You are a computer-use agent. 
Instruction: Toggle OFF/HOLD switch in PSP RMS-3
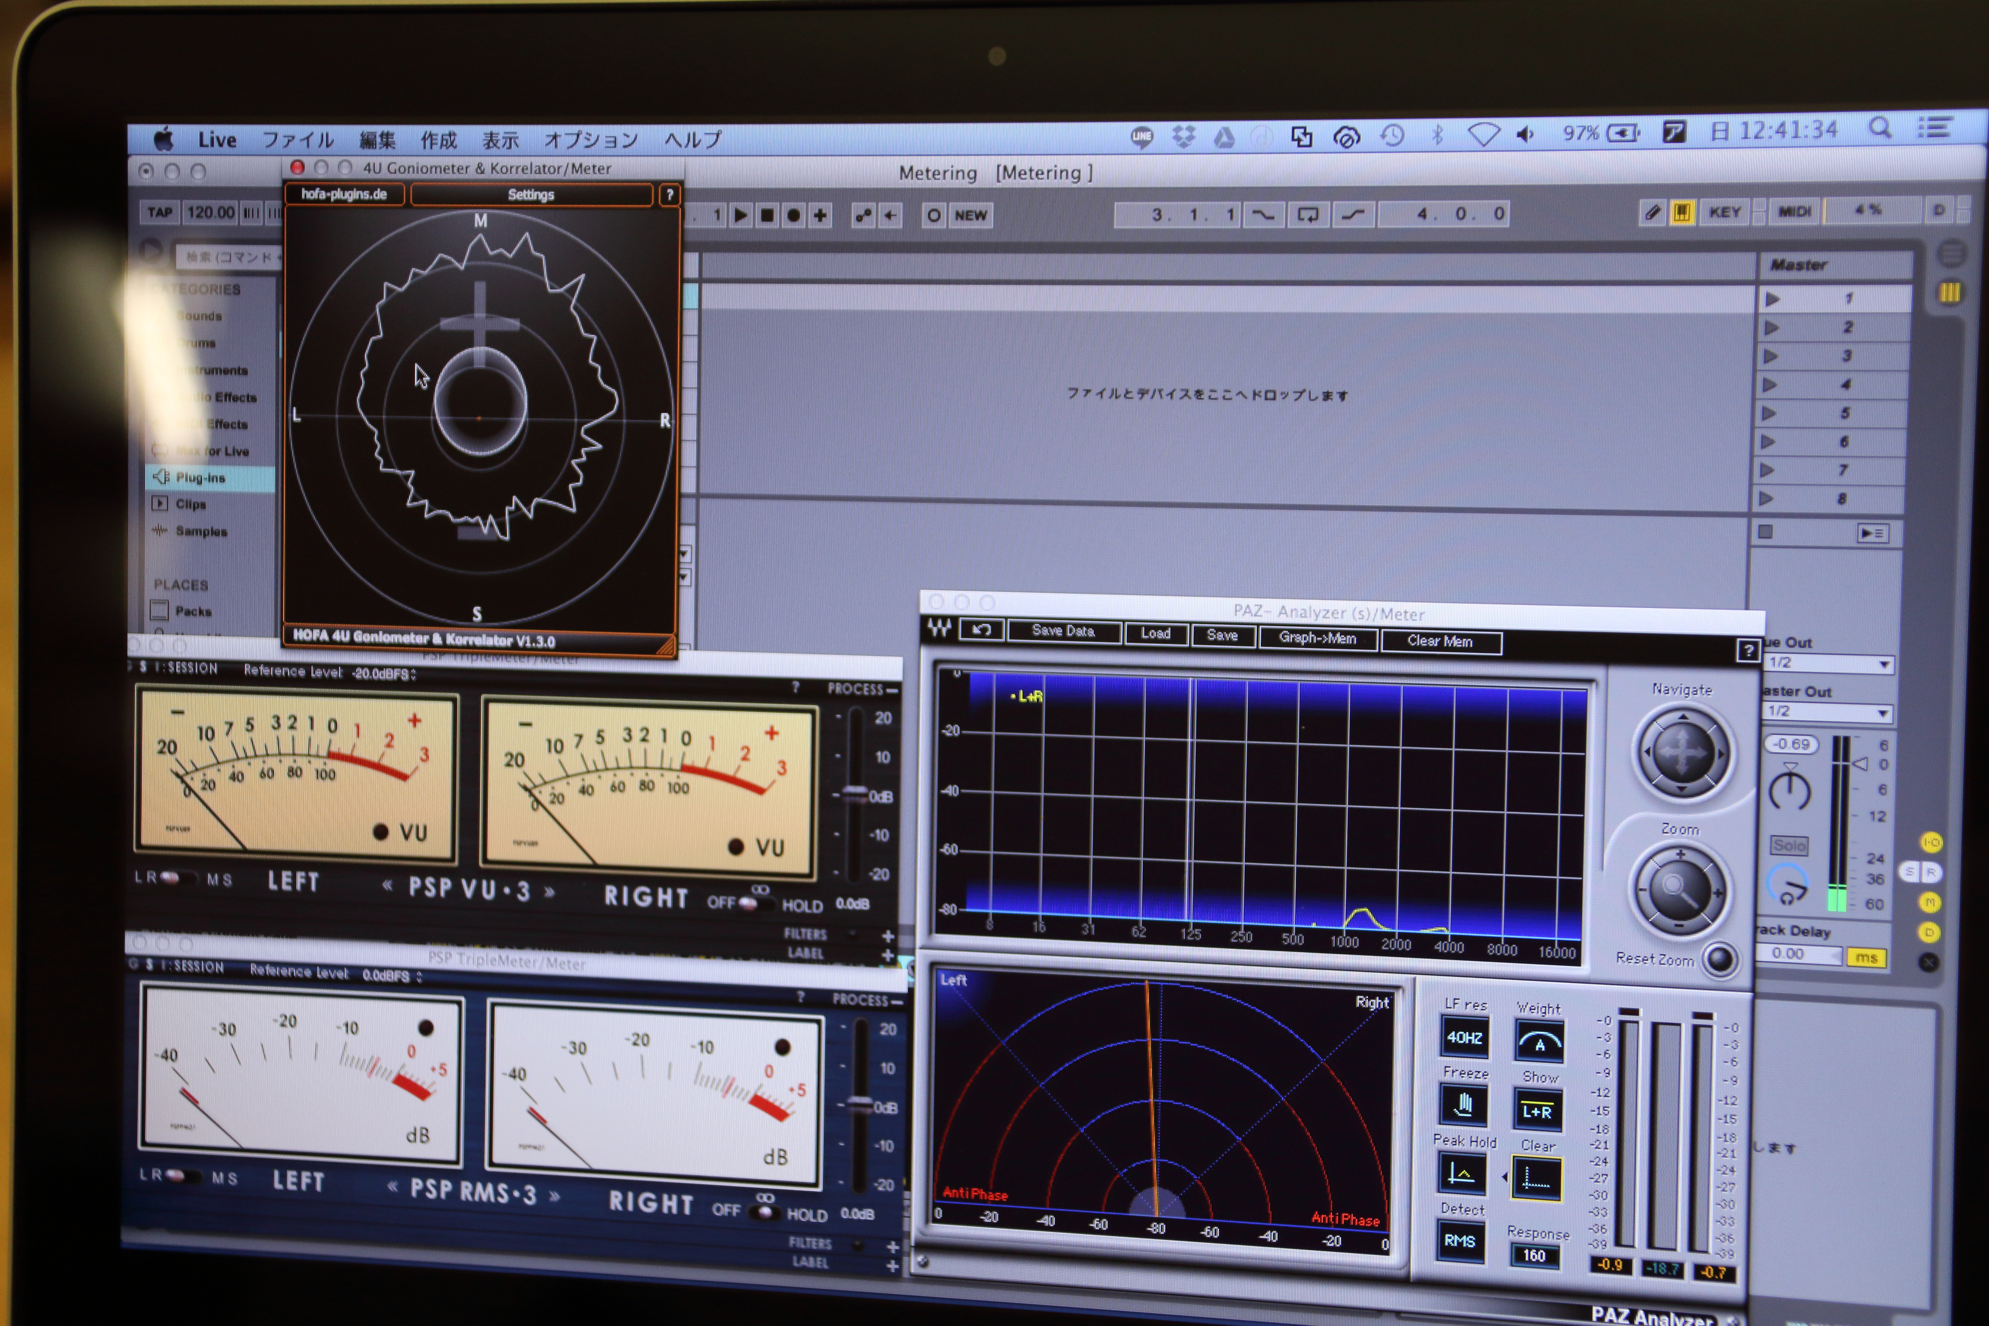766,1211
